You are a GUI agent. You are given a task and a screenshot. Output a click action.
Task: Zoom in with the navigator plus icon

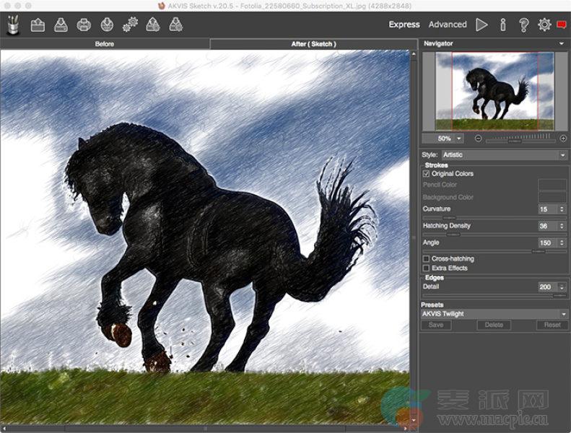(x=562, y=138)
